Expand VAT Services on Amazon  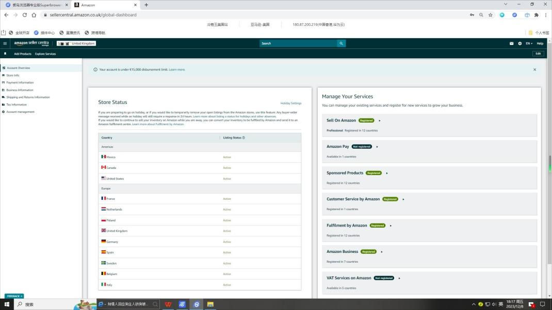point(399,278)
